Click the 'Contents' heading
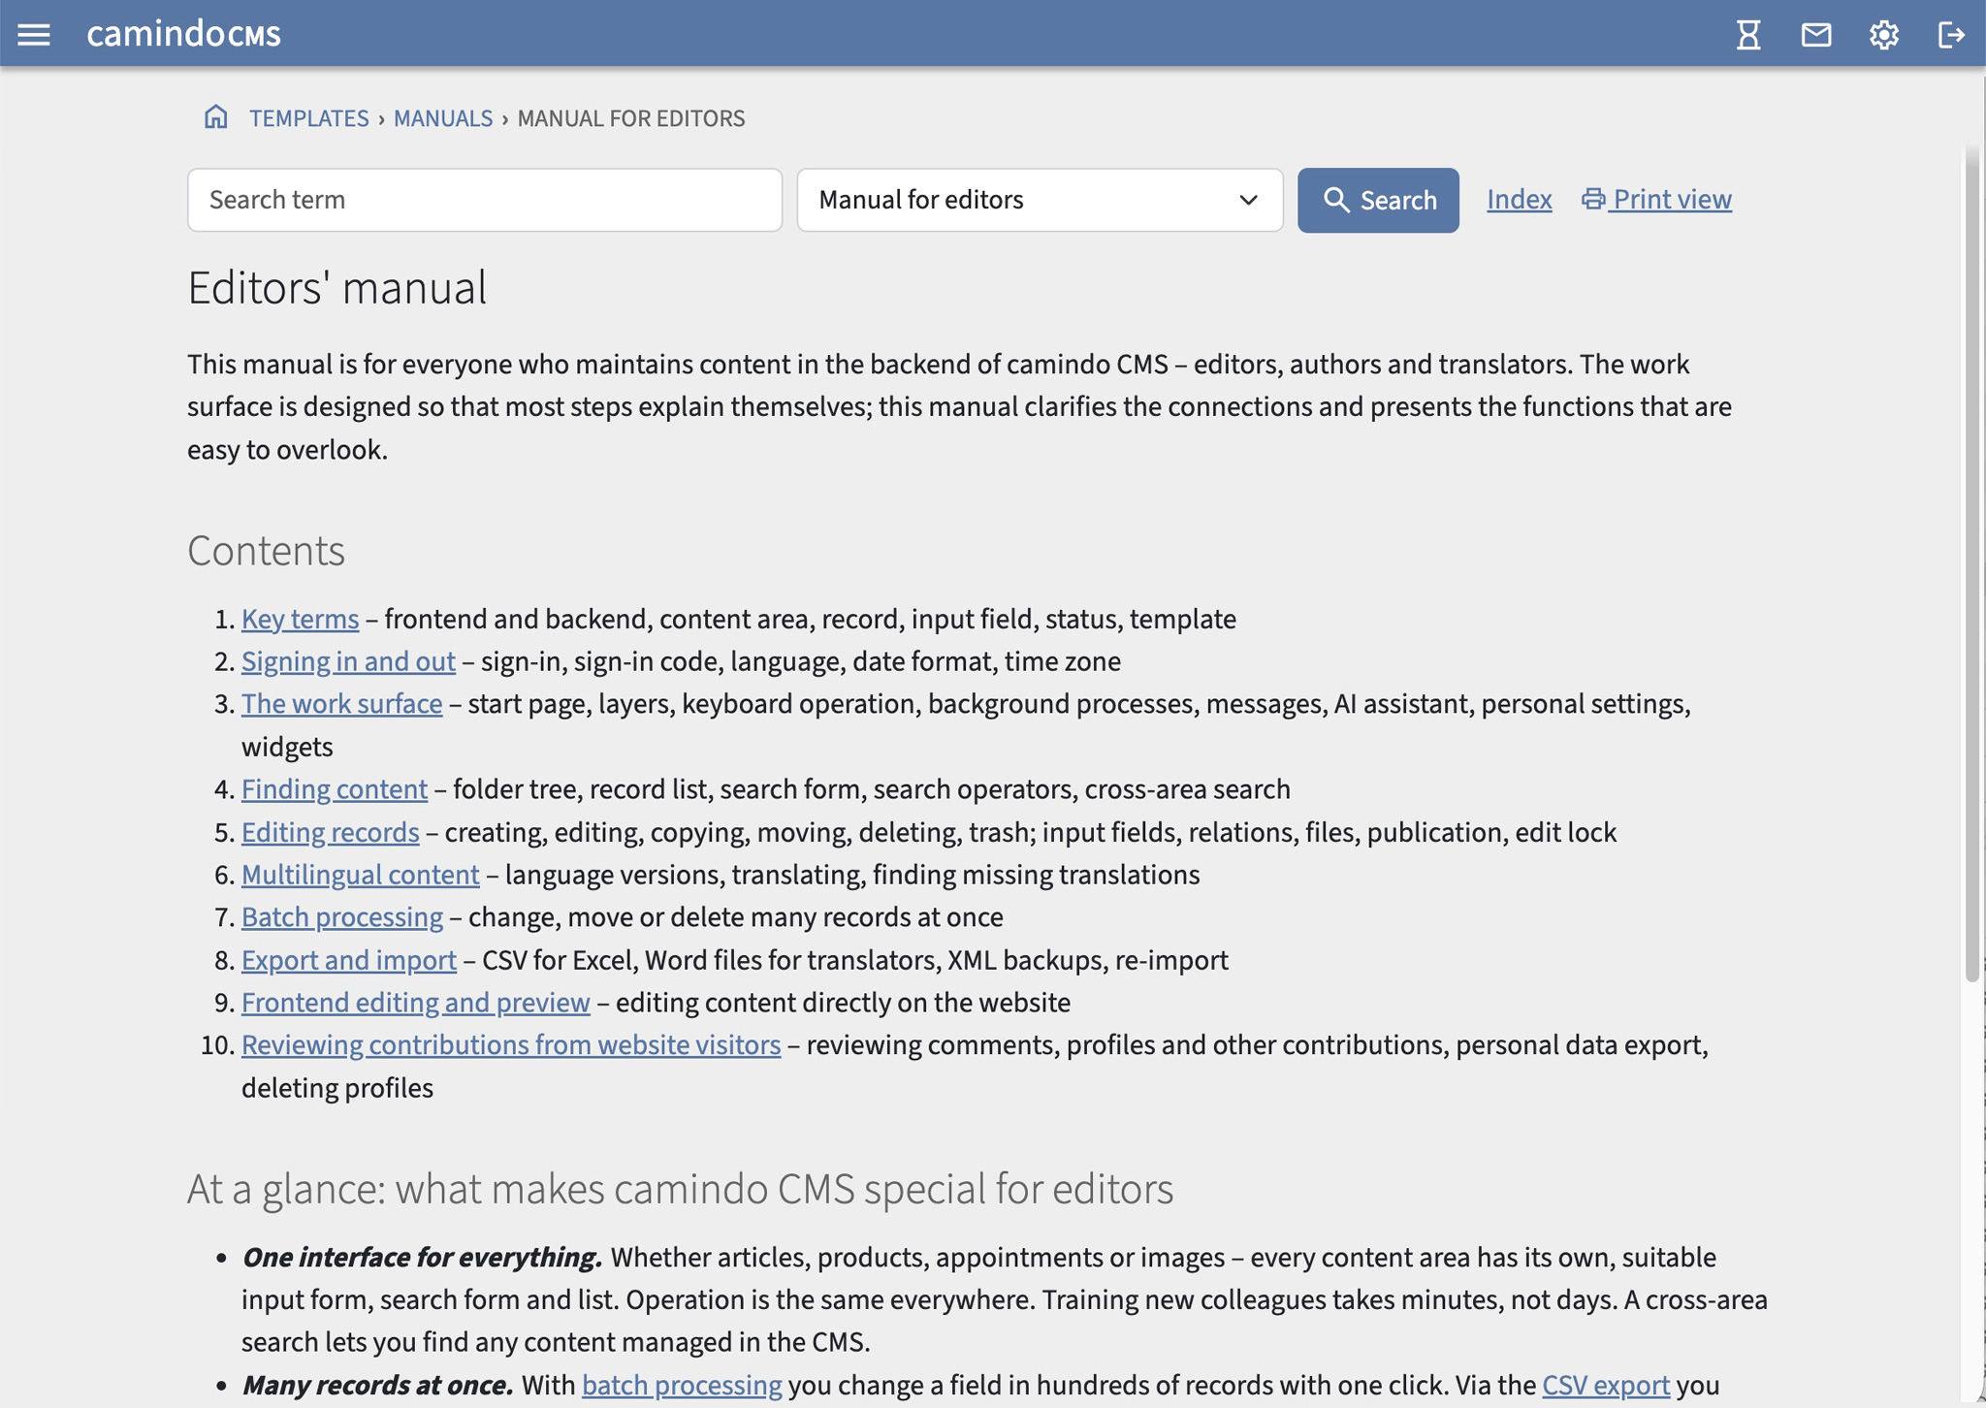Image resolution: width=1986 pixels, height=1408 pixels. [x=266, y=551]
